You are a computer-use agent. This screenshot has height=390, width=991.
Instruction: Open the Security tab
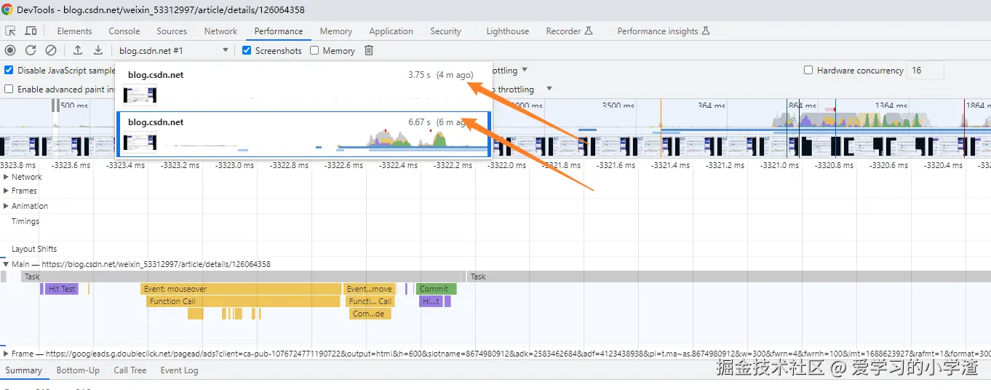[445, 31]
